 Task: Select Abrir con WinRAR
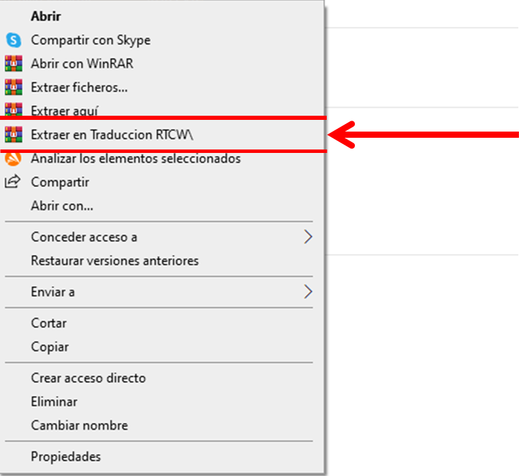82,64
